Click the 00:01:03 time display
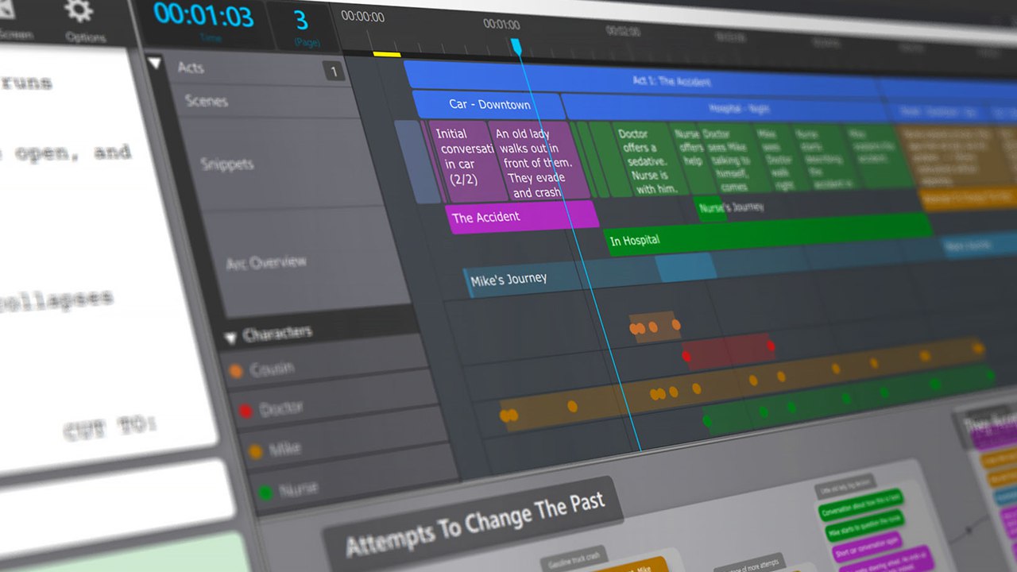This screenshot has height=572, width=1017. click(x=203, y=15)
